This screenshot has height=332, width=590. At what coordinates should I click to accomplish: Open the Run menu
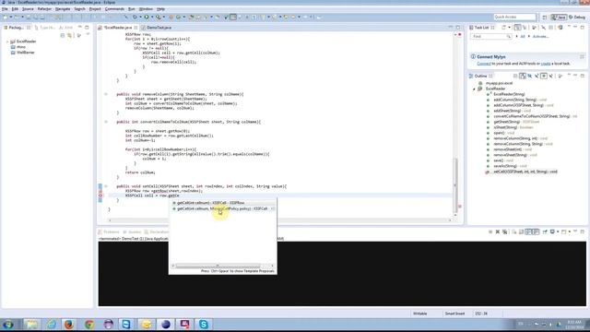(131, 8)
